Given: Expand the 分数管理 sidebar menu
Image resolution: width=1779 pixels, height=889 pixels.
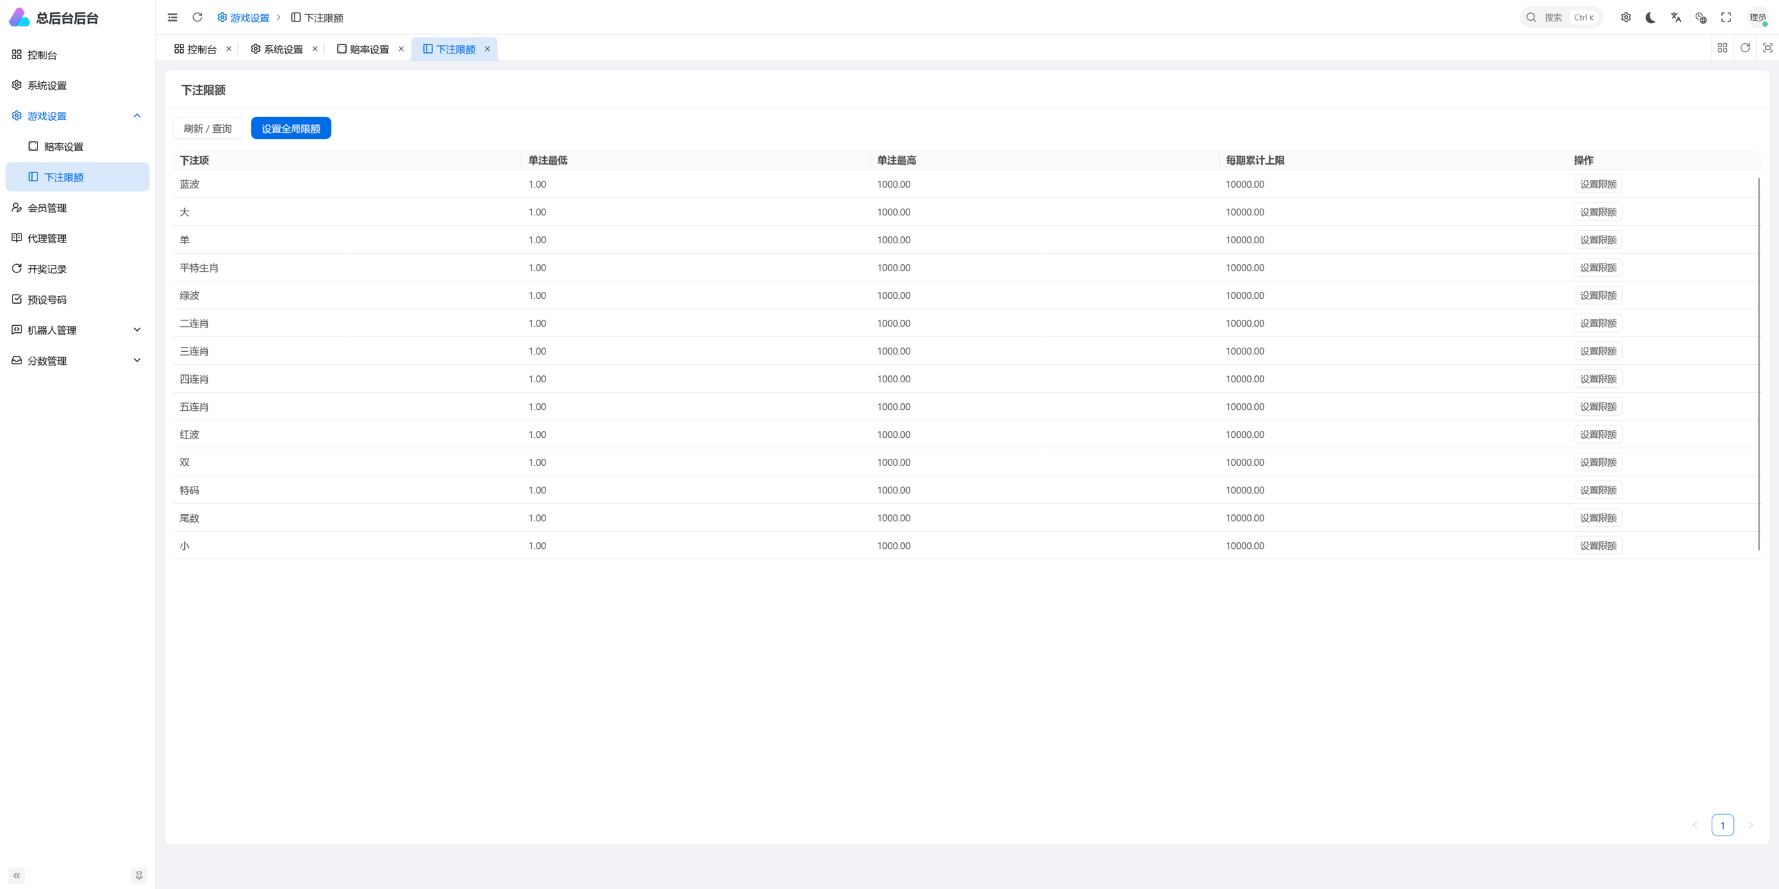Looking at the screenshot, I should pos(78,361).
